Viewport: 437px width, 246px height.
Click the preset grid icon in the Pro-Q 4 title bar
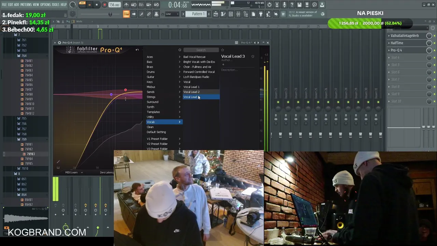[x=236, y=43]
